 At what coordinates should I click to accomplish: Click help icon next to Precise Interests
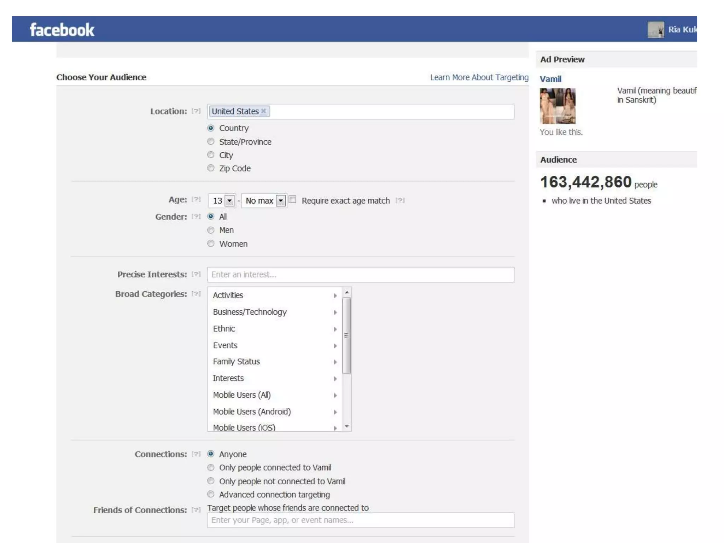click(196, 274)
